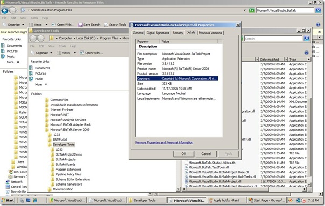
Task: Click the Internet Explorer quick launch icon
Action: coord(35,200)
